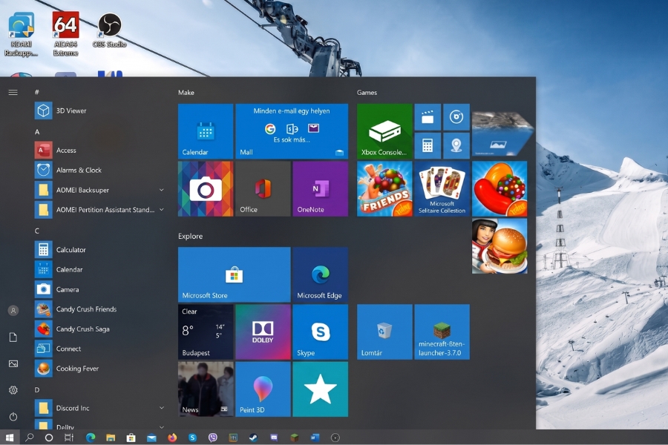
Task: Open Calculator from the app list
Action: point(100,249)
